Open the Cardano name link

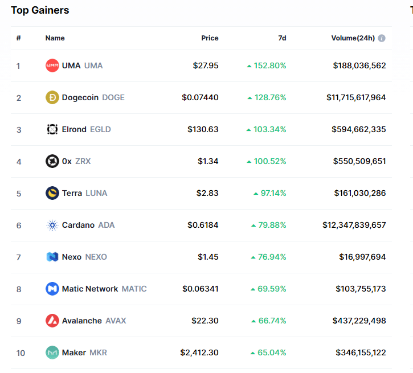(x=78, y=225)
